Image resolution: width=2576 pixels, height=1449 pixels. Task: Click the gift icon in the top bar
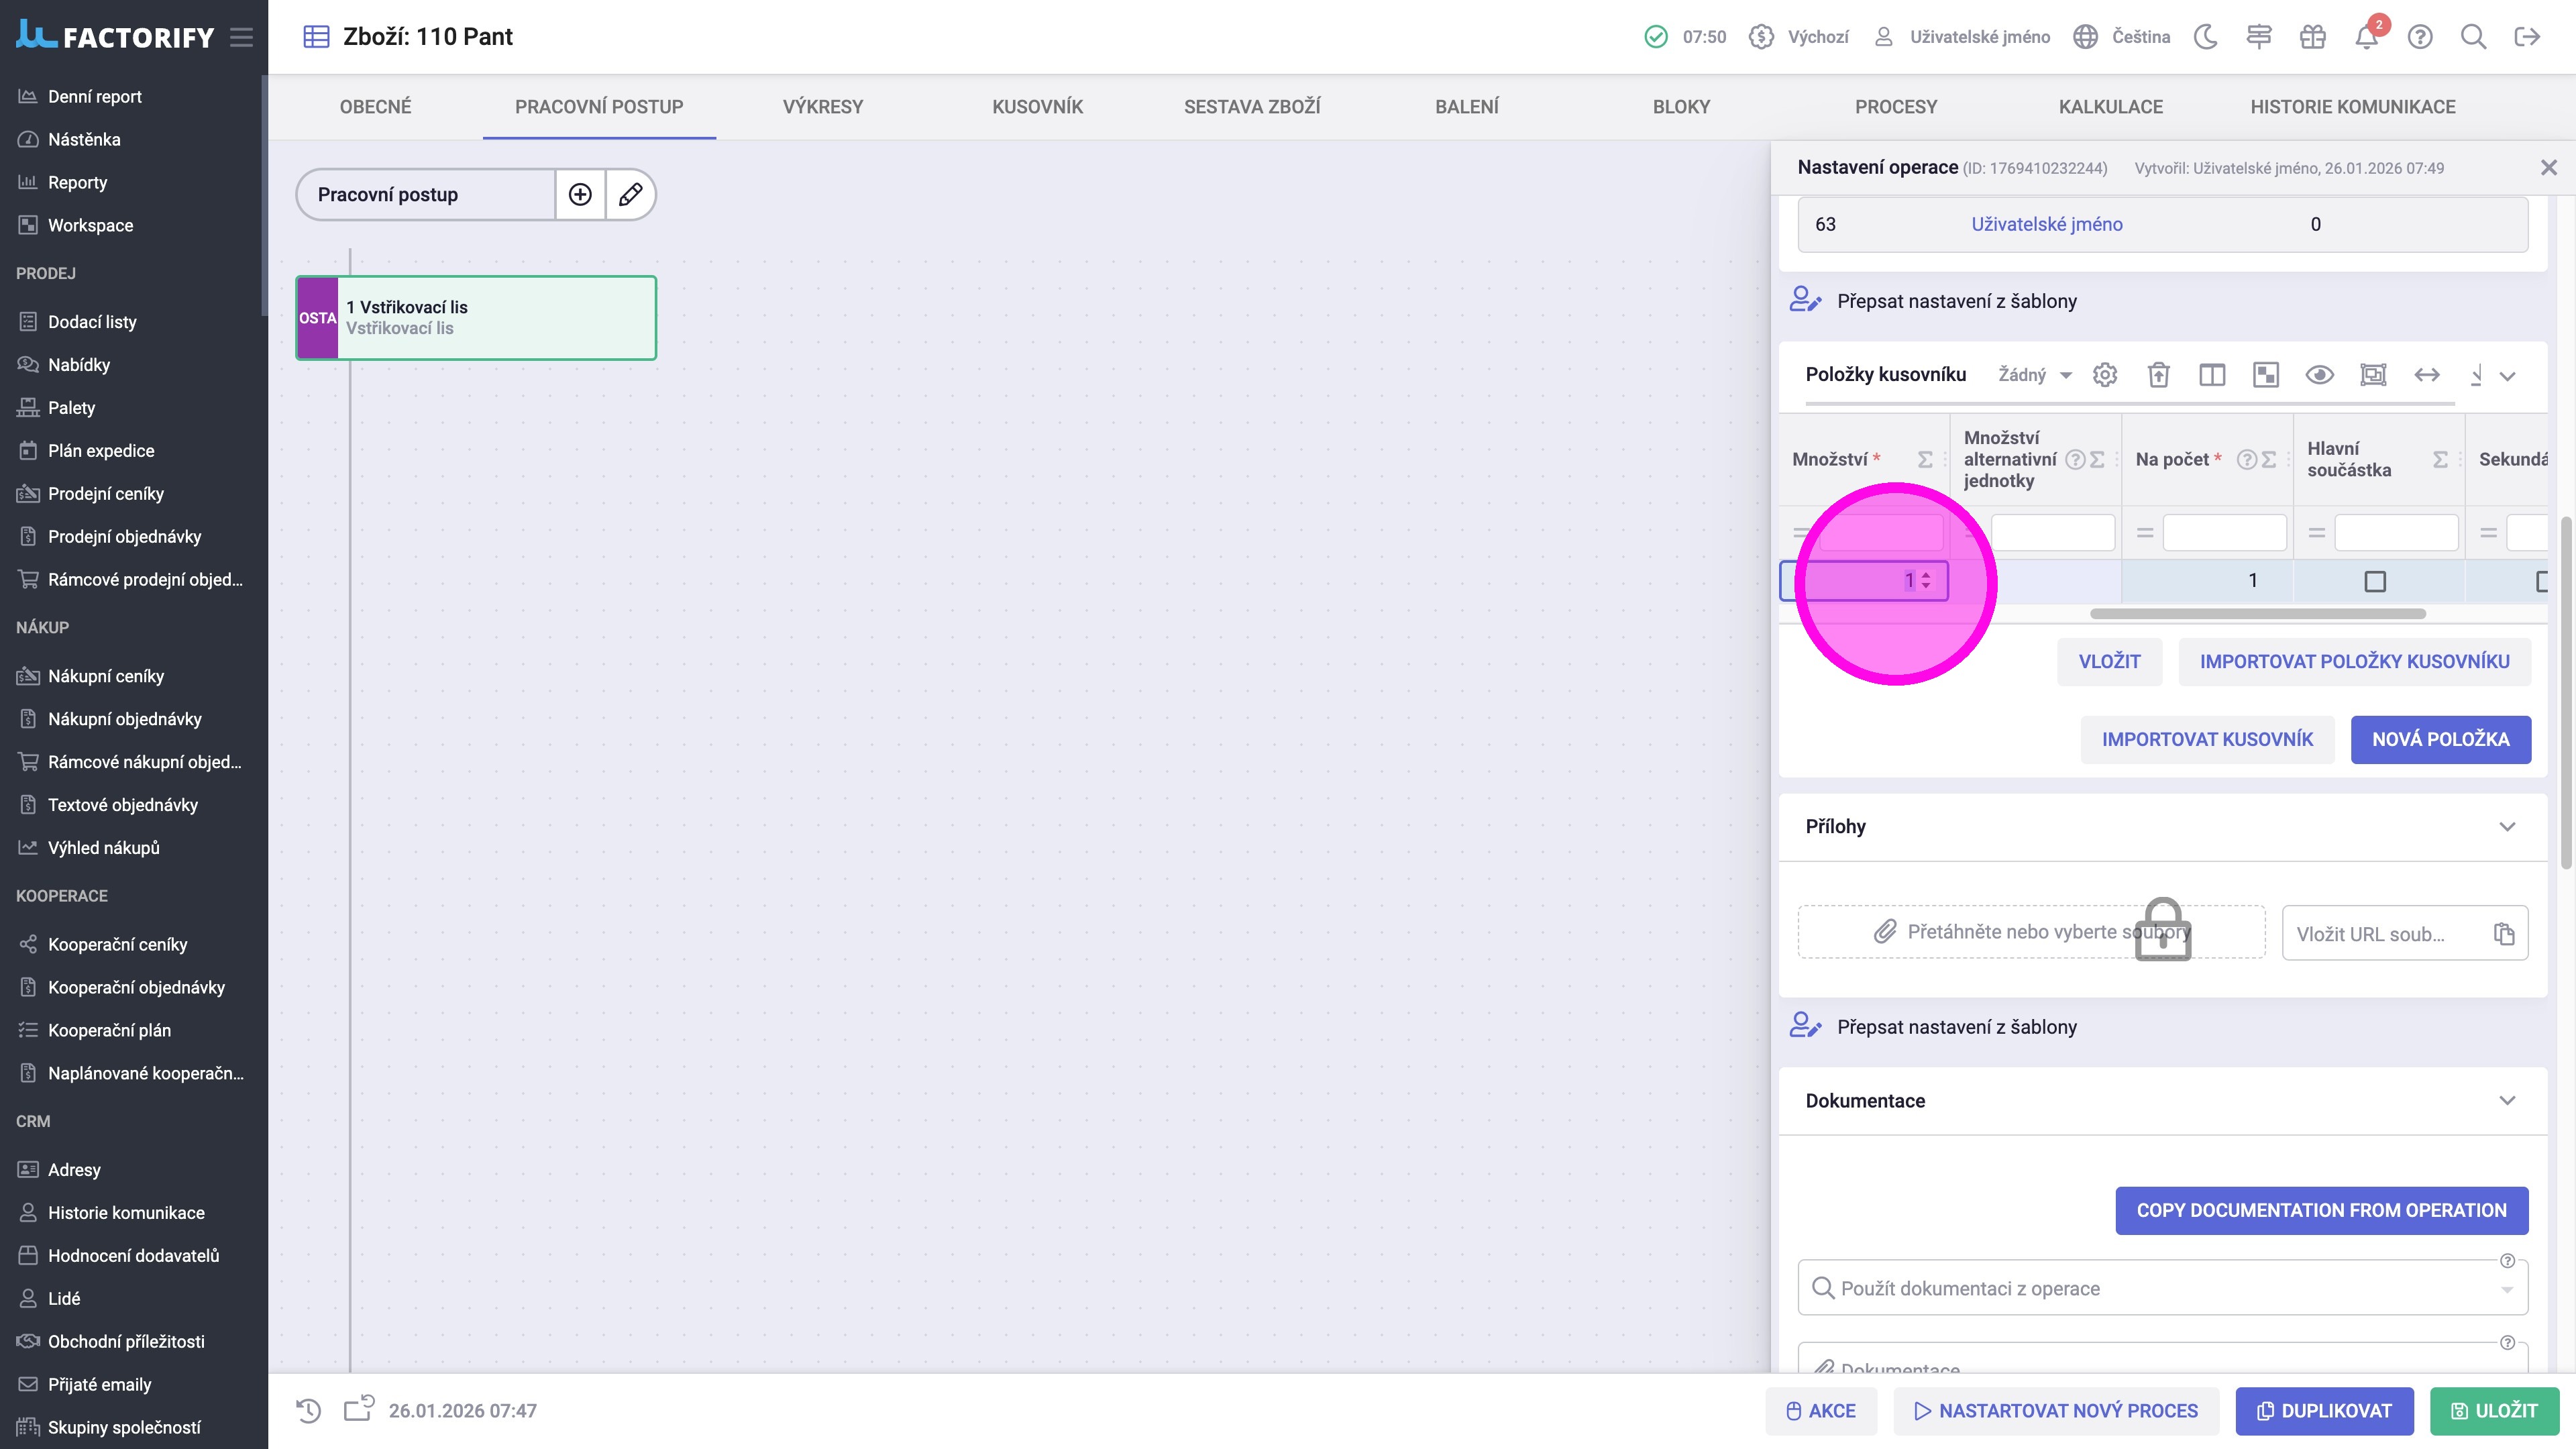pyautogui.click(x=2312, y=37)
